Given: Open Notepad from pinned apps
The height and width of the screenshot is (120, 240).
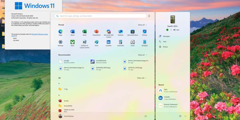Looking at the screenshot, I should (145, 43).
